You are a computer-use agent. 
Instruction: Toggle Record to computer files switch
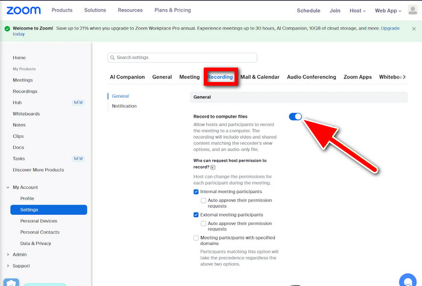pyautogui.click(x=295, y=116)
